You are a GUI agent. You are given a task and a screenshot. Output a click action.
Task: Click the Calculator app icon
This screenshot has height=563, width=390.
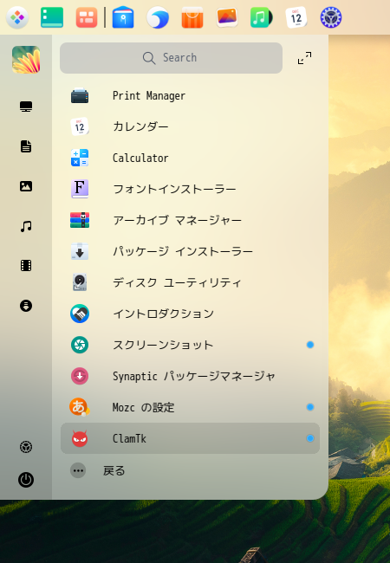point(80,158)
